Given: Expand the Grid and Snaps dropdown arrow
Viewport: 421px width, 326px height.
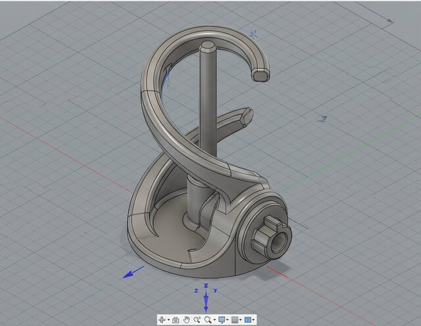Looking at the screenshot, I should (241, 319).
